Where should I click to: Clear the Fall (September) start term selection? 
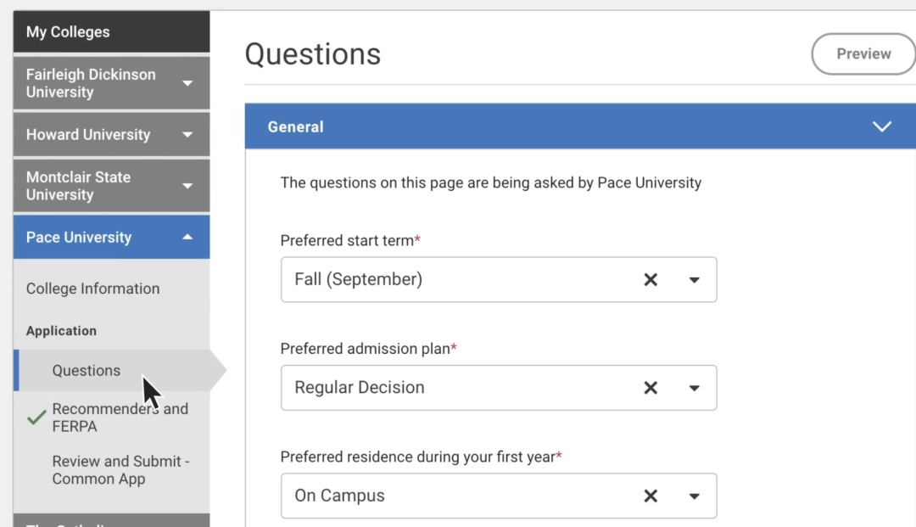pos(651,280)
